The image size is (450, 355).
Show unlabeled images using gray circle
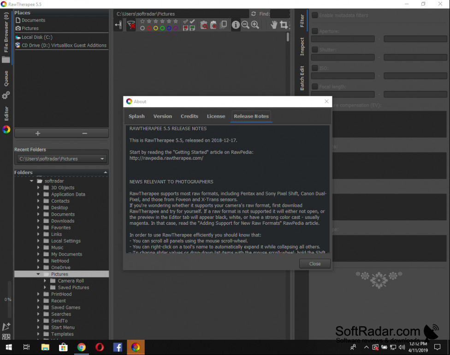142,28
